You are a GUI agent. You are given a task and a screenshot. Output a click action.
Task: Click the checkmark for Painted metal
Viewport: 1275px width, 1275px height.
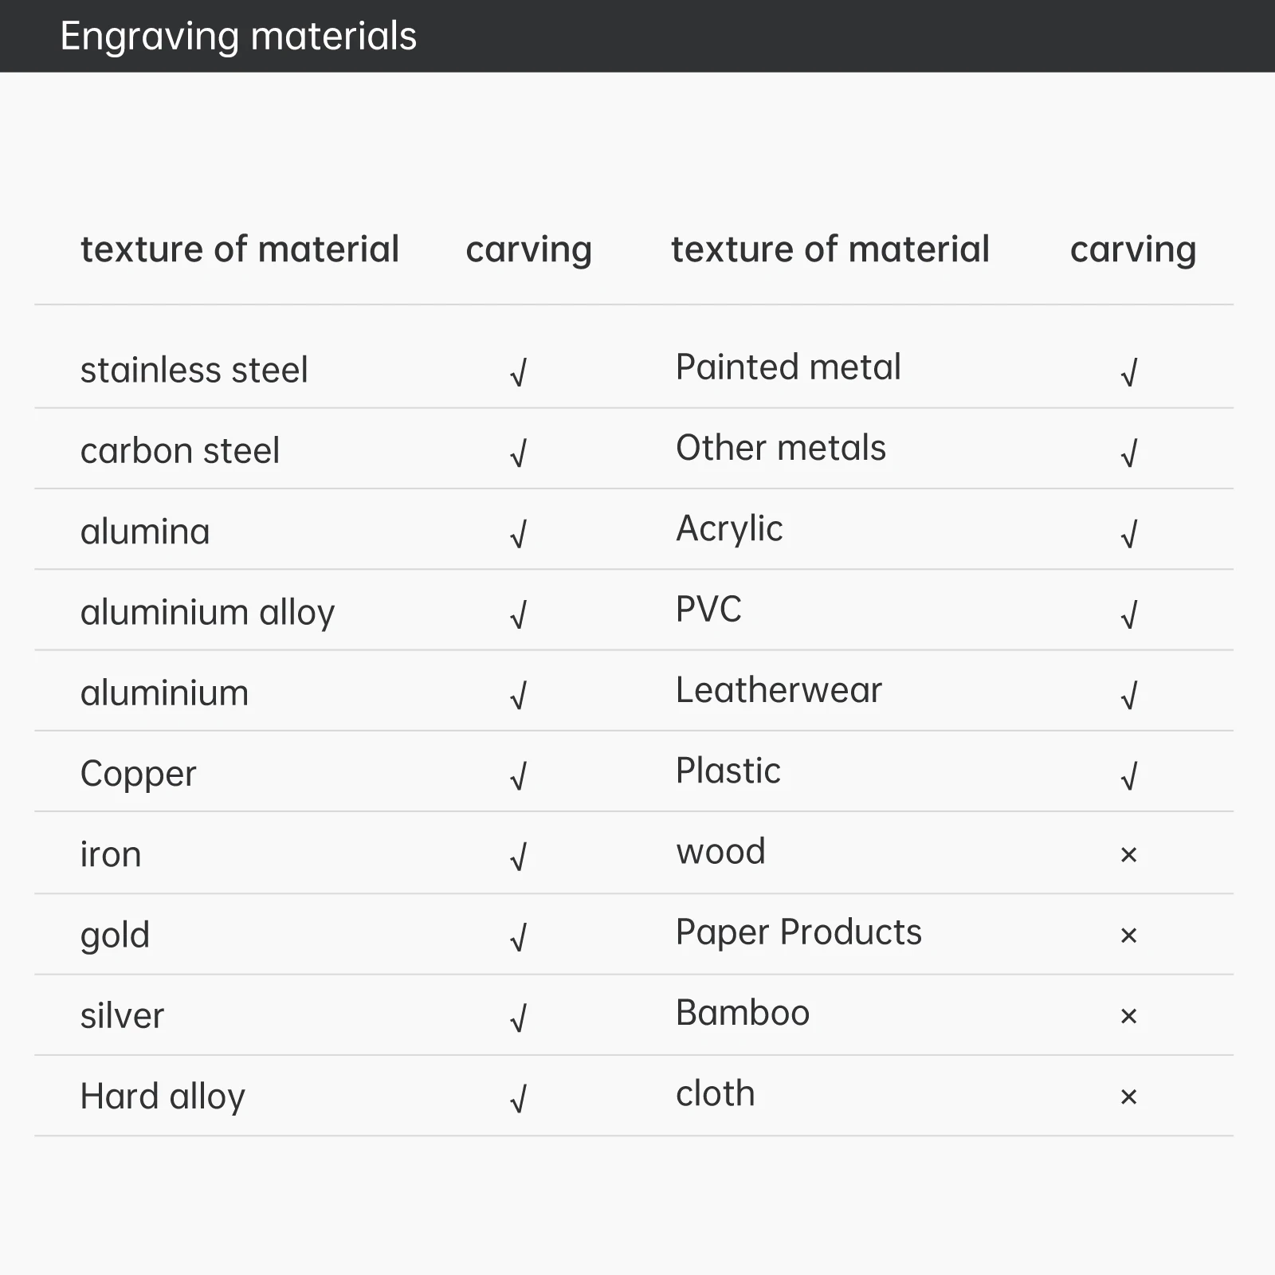1129,372
